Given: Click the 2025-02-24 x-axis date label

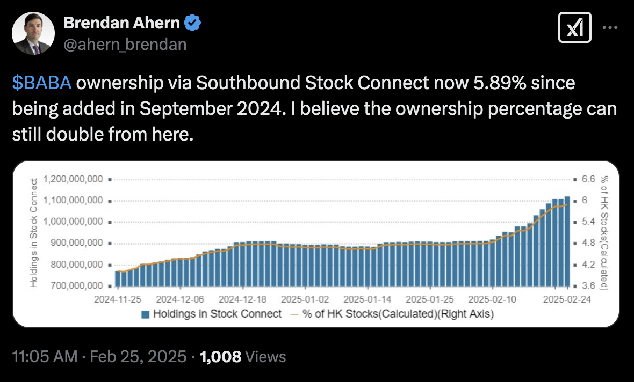Looking at the screenshot, I should coord(567,299).
